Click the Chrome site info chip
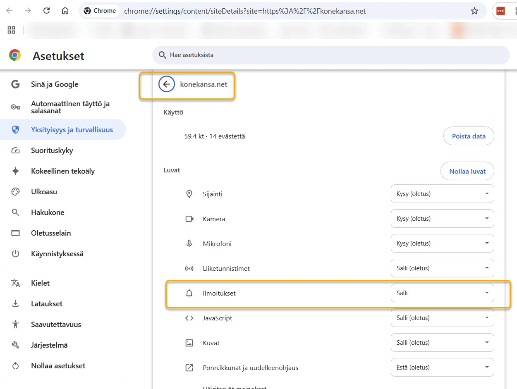This screenshot has height=389, width=517. point(100,11)
